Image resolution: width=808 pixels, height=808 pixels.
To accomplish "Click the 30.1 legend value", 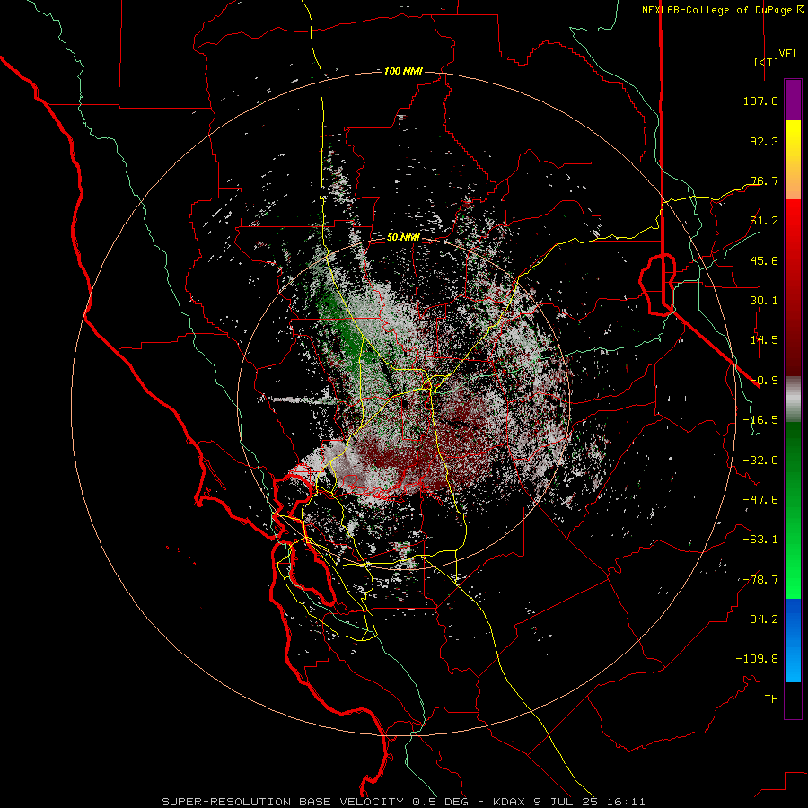I will [x=764, y=301].
